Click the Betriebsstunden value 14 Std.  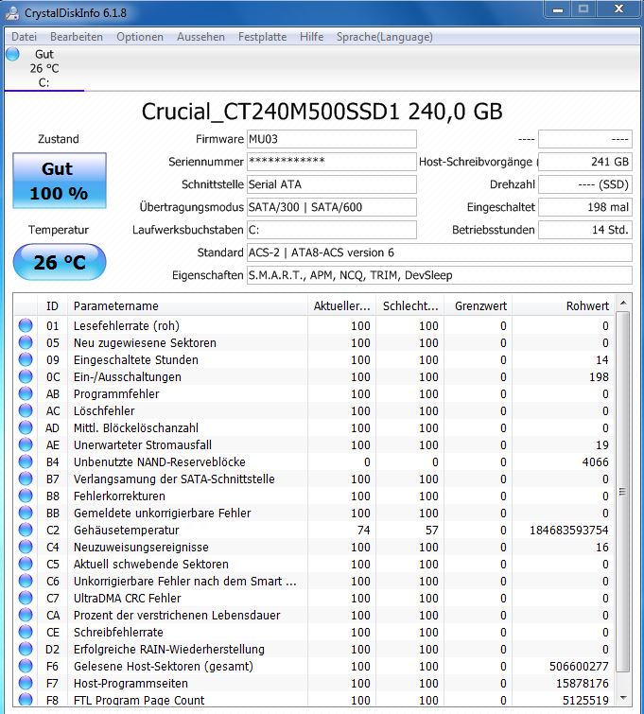pos(585,230)
